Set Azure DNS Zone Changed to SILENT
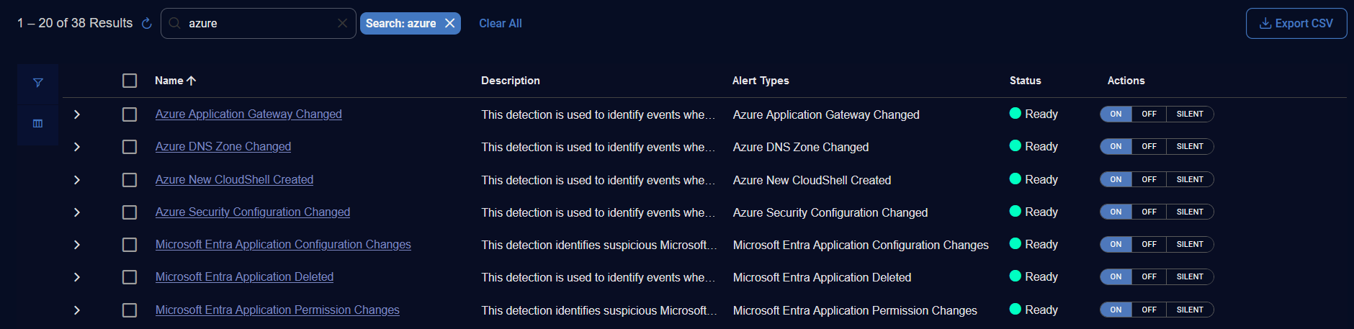Viewport: 1354px width, 329px height. pos(1190,147)
